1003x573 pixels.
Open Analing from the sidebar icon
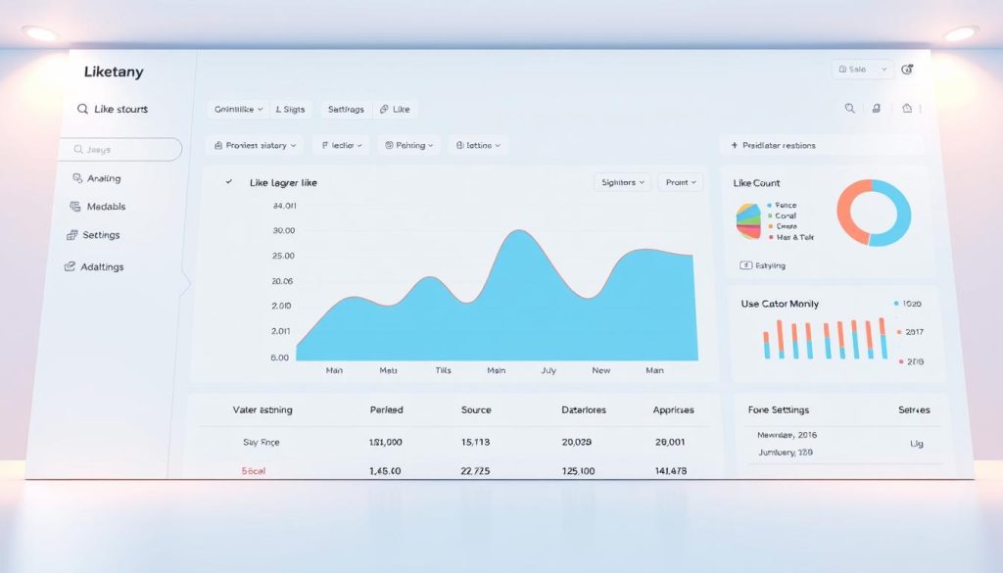pyautogui.click(x=77, y=178)
